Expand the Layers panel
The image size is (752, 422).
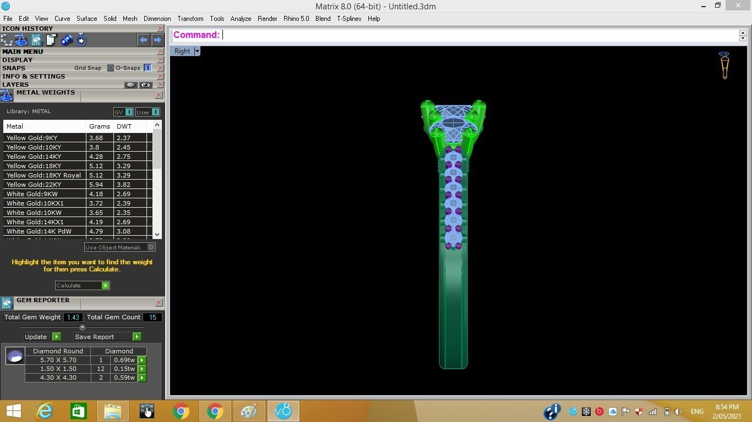15,85
